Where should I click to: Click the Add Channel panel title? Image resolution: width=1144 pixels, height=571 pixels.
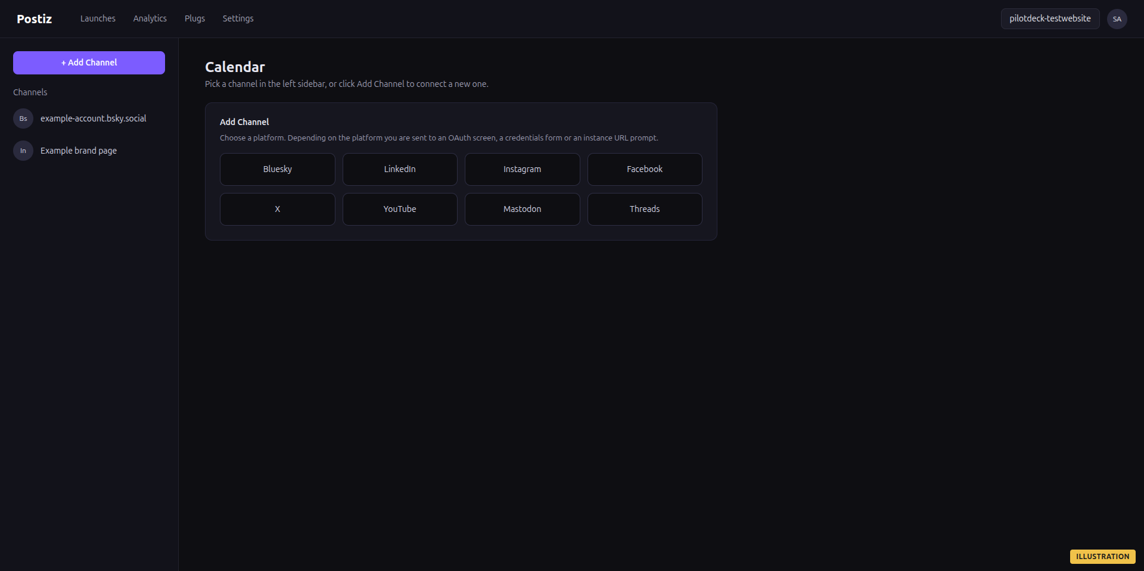point(244,122)
